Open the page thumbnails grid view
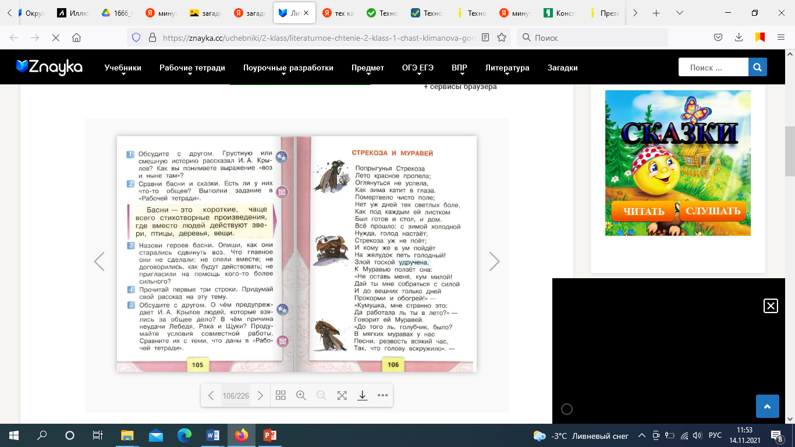Viewport: 795px width, 447px height. click(x=281, y=396)
